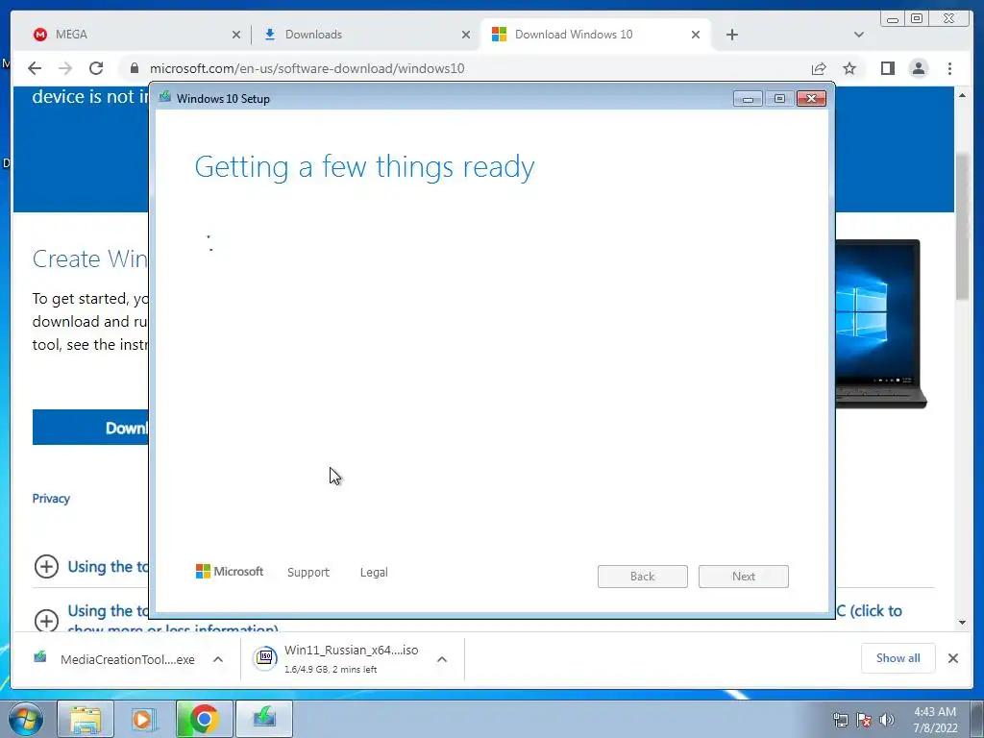Open MediaCreationTool download options chevron
Screen dimensions: 984x738
click(x=218, y=659)
